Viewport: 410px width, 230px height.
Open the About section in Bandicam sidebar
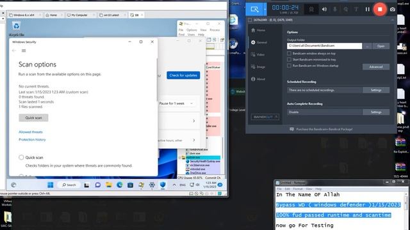click(x=258, y=79)
